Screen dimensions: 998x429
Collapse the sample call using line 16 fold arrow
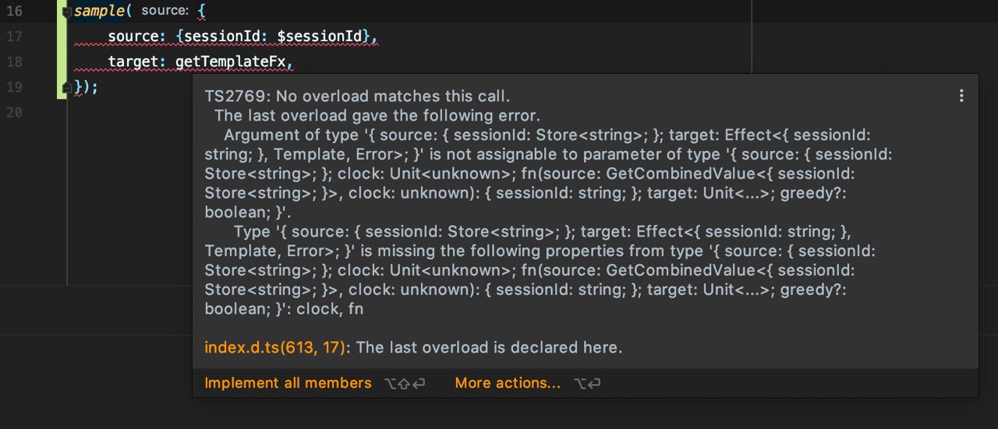click(x=67, y=12)
